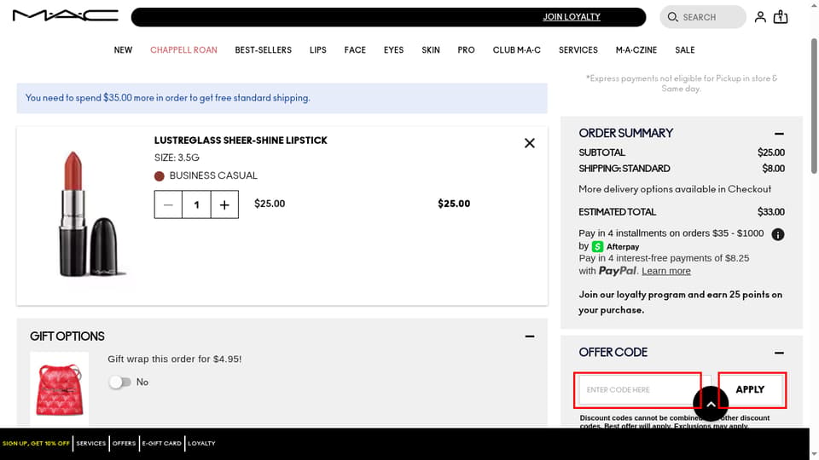Click the back-to-top arrow button

(711, 404)
